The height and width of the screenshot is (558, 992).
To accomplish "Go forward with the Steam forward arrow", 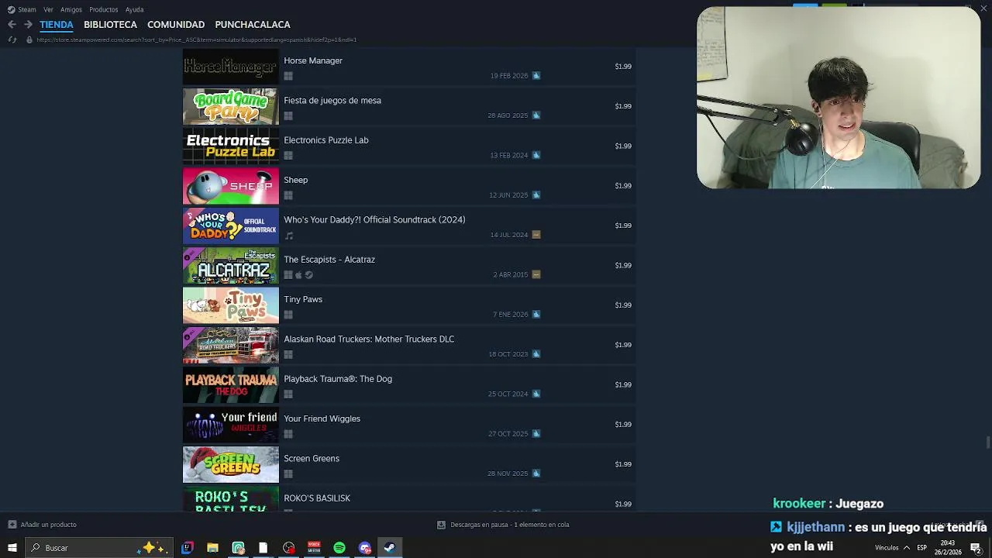I will coord(28,25).
